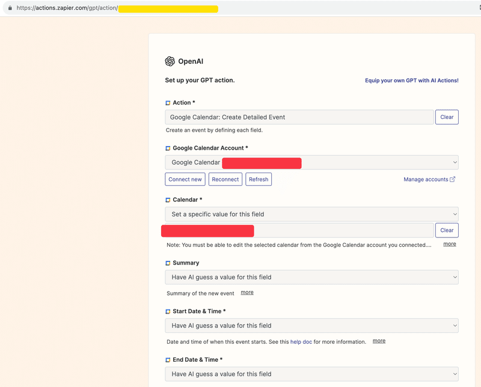Open the Google Calendar Account dropdown
481x387 pixels.
pos(311,162)
